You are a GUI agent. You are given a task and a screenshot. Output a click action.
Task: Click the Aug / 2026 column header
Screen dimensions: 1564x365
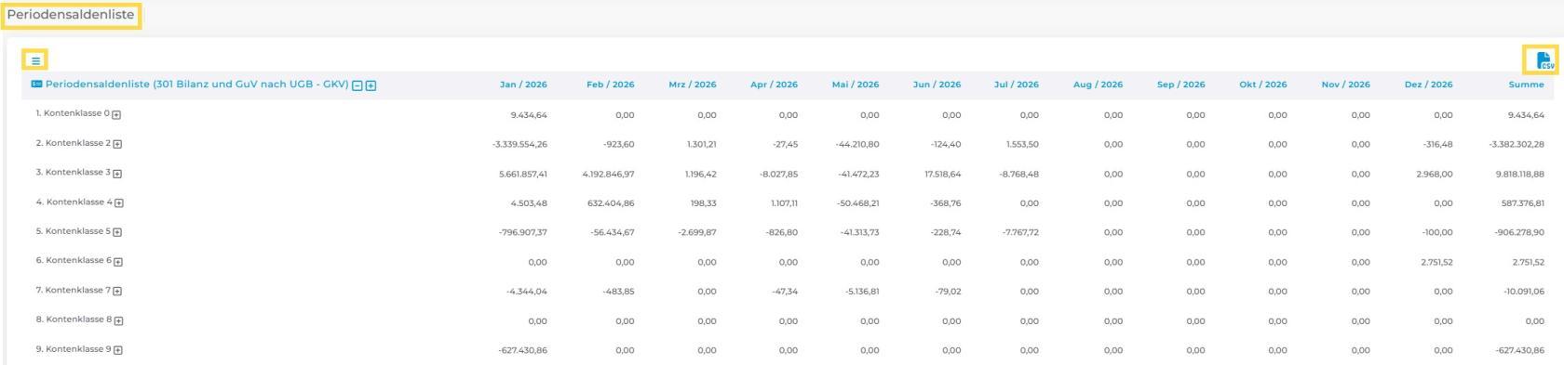[x=1098, y=85]
